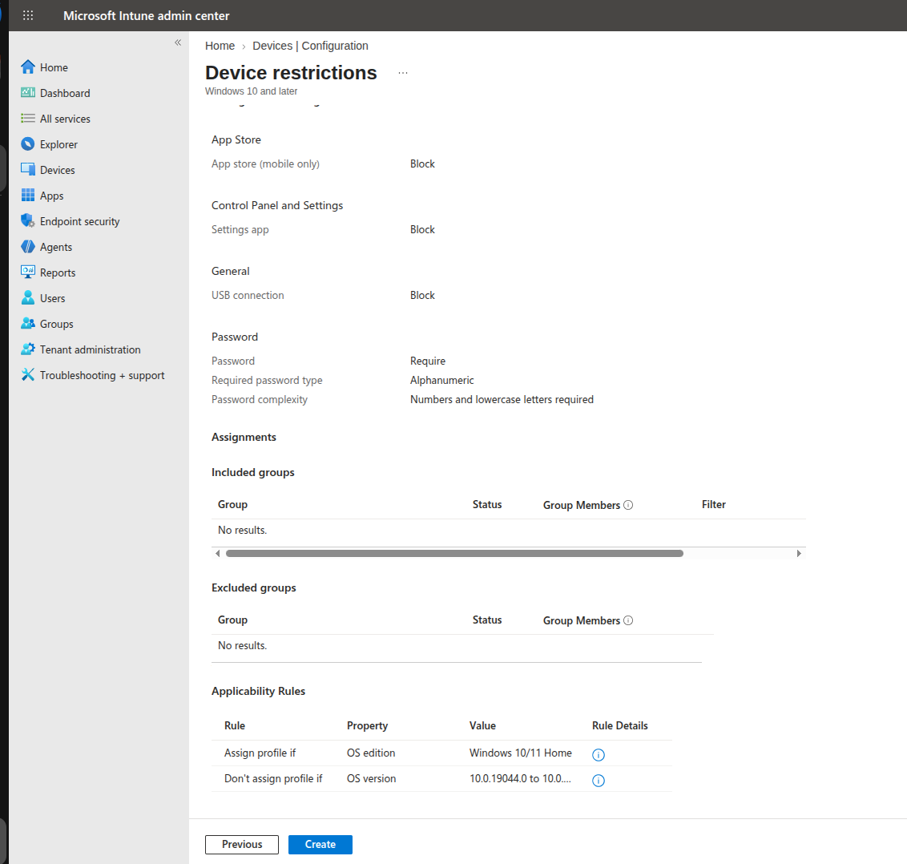
Task: Click the right scroll arrow of Included groups table
Action: click(799, 553)
